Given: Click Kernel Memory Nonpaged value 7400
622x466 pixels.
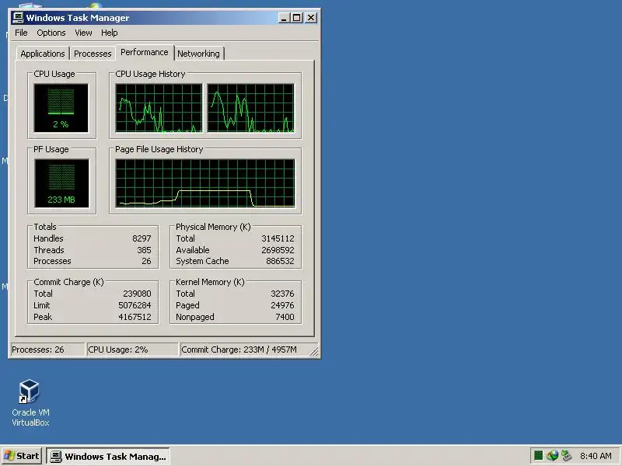Looking at the screenshot, I should click(285, 317).
